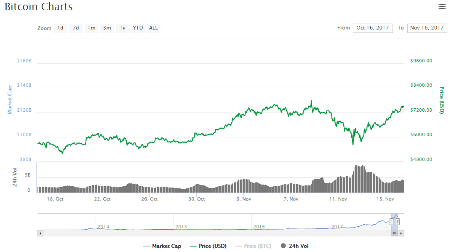Click the $160B market cap label
Viewport: 454px width, 252px height.
coord(24,61)
